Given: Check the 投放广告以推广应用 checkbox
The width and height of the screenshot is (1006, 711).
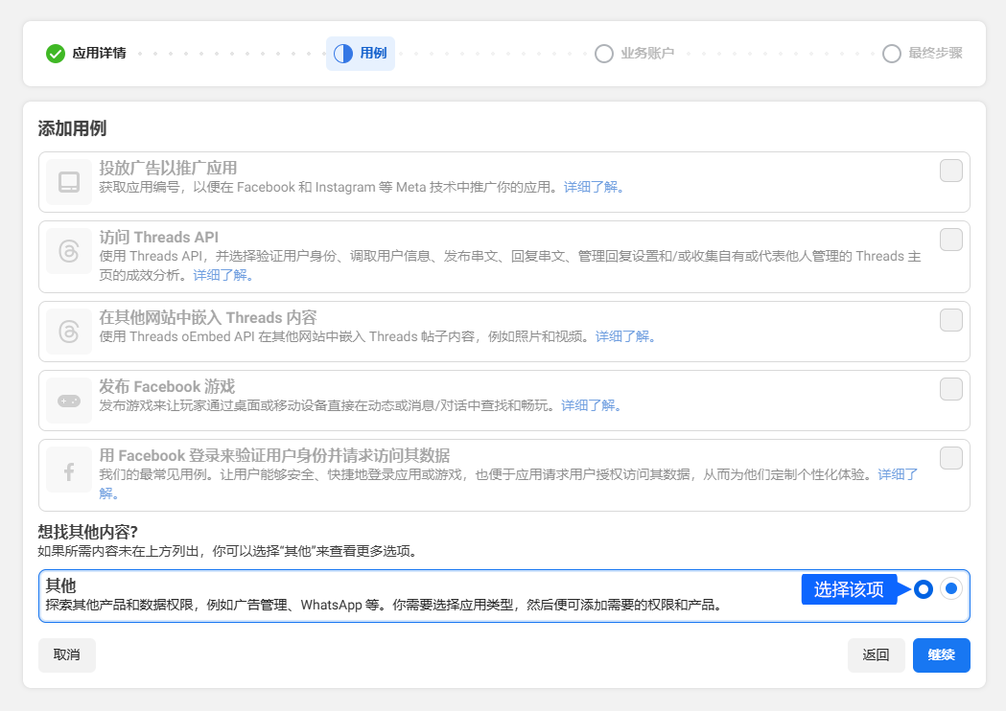Looking at the screenshot, I should click(950, 171).
